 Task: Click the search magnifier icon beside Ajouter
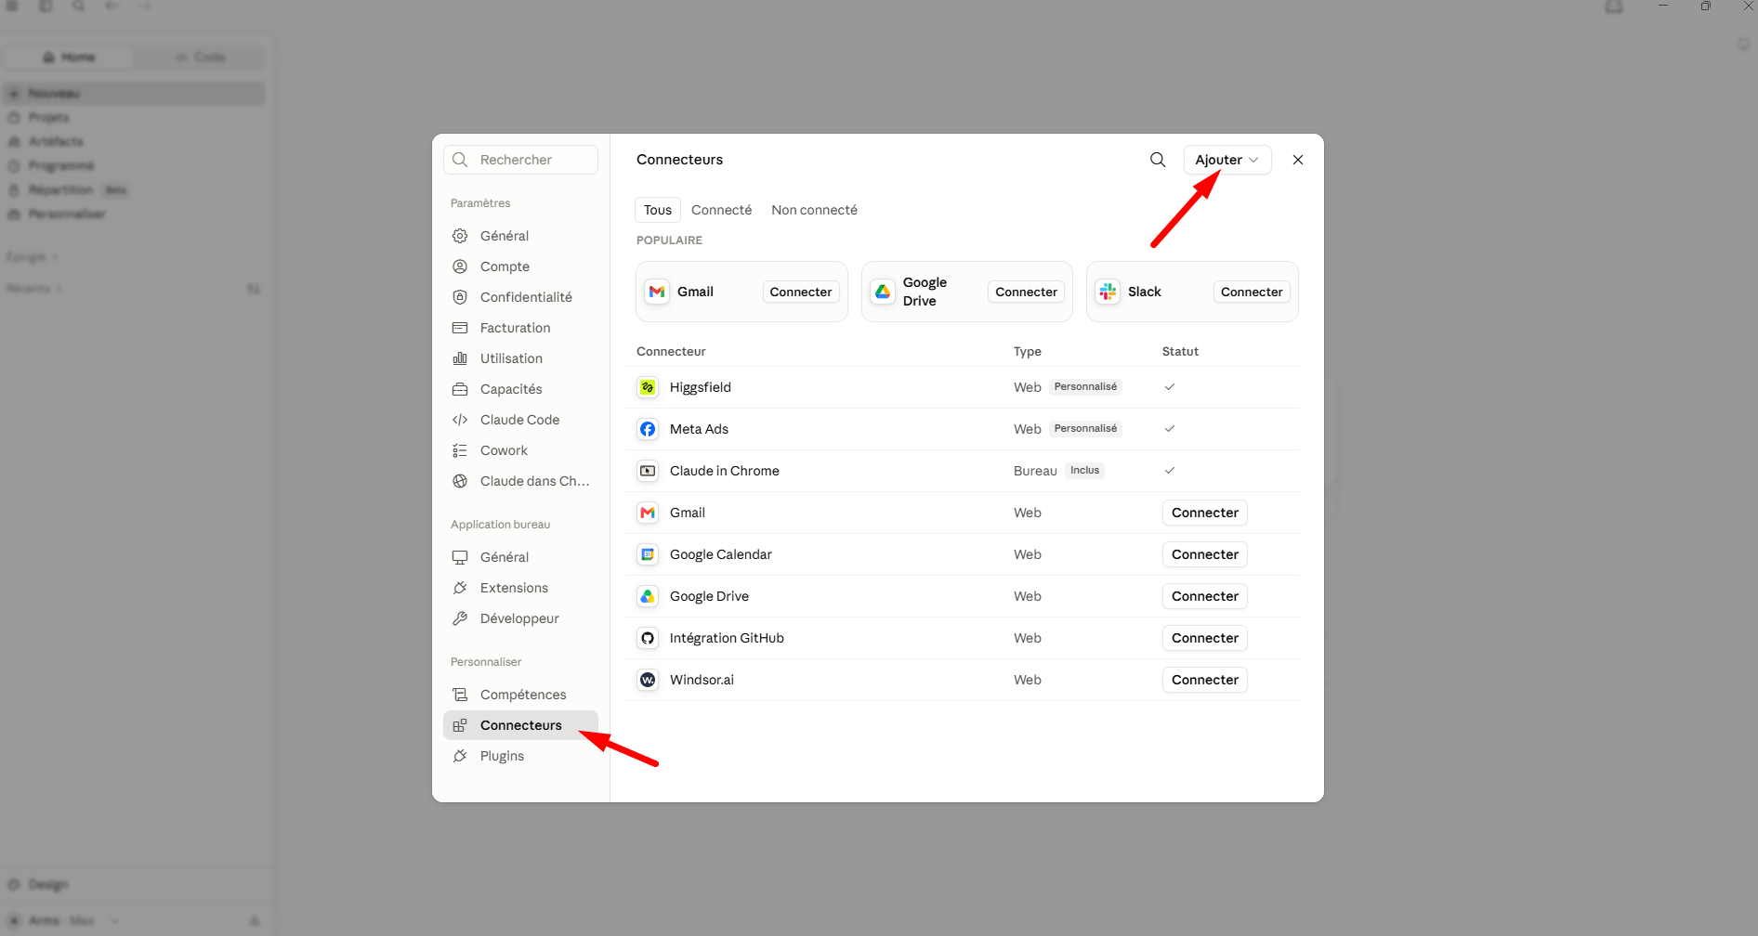pyautogui.click(x=1158, y=160)
